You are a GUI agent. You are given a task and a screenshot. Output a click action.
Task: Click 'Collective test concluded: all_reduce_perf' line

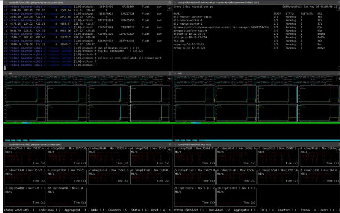pyautogui.click(x=129, y=58)
